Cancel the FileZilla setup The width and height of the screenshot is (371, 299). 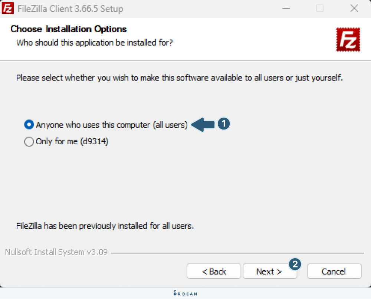tap(334, 272)
